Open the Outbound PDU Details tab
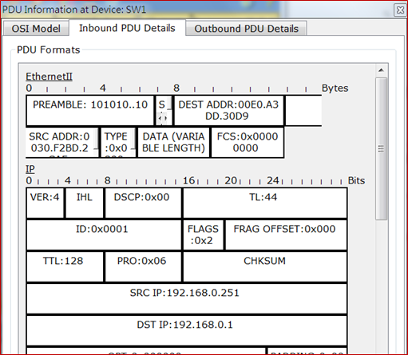The width and height of the screenshot is (408, 355). pos(246,28)
